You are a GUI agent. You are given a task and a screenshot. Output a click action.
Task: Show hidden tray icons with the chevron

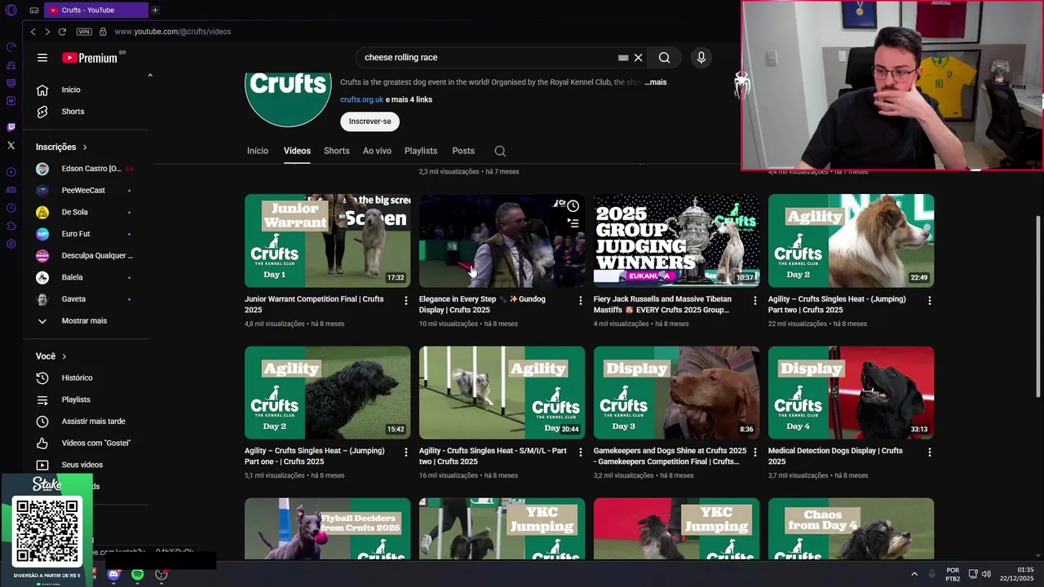click(913, 574)
